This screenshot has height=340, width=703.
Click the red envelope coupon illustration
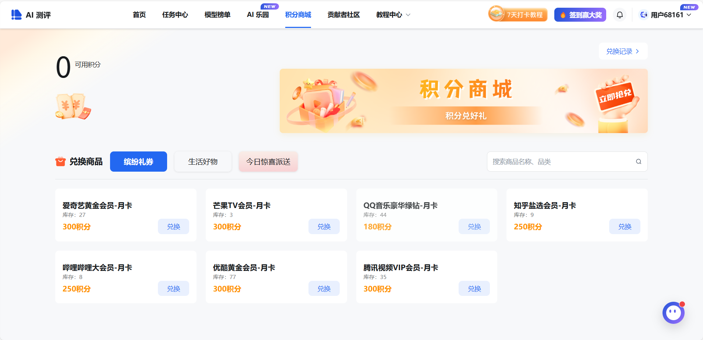(73, 107)
